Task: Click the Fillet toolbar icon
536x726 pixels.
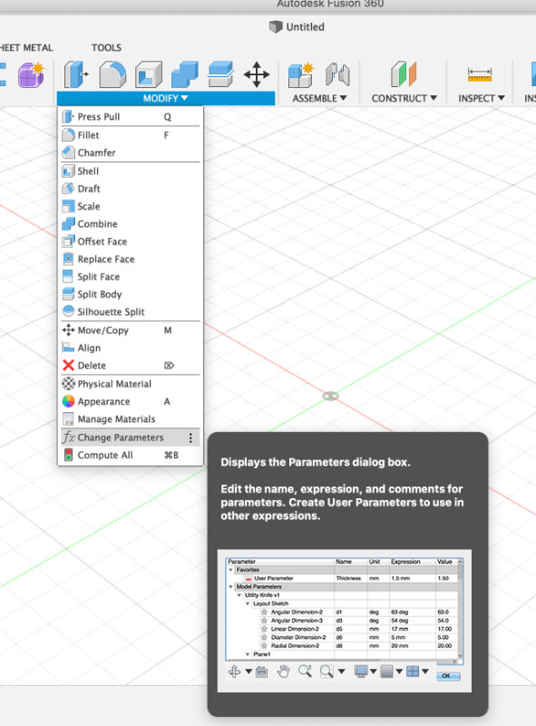Action: [x=112, y=74]
